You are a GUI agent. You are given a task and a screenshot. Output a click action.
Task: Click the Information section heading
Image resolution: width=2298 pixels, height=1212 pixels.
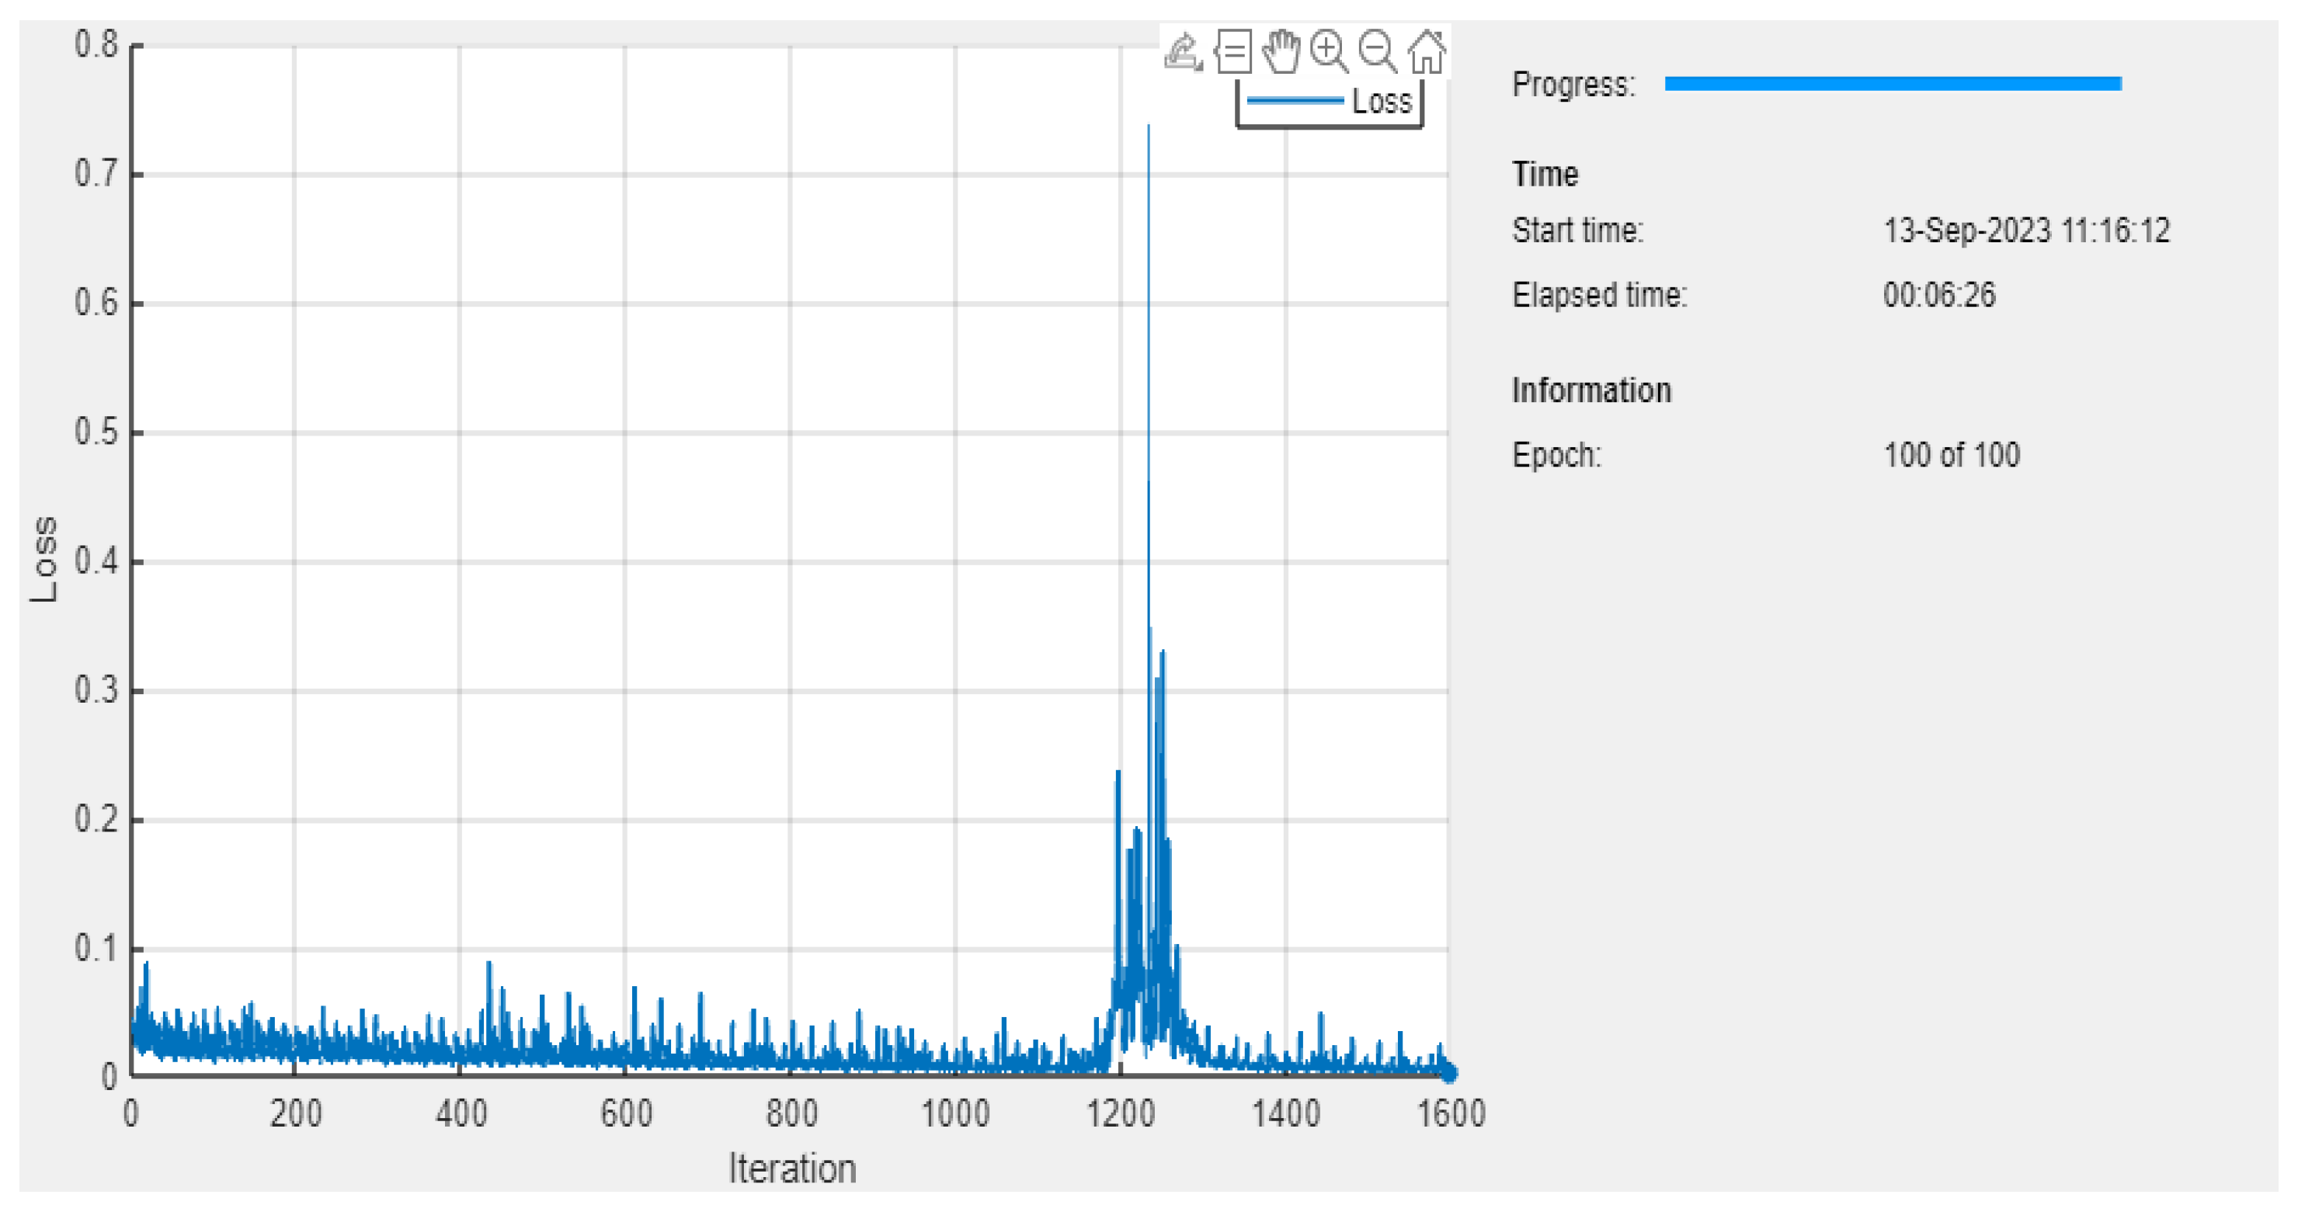[x=1591, y=391]
